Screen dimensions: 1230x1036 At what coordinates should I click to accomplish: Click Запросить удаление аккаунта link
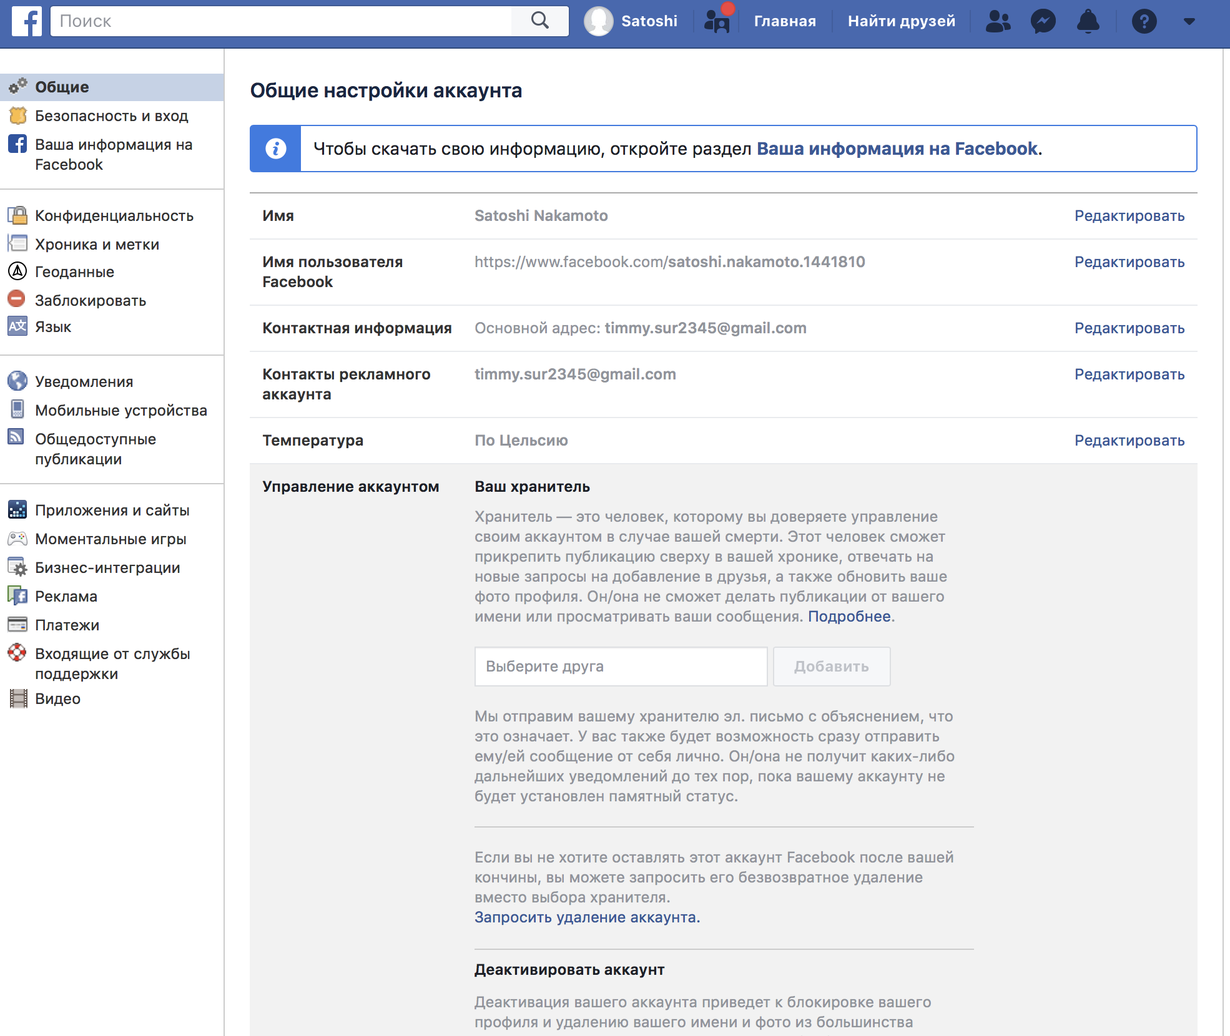[x=587, y=917]
